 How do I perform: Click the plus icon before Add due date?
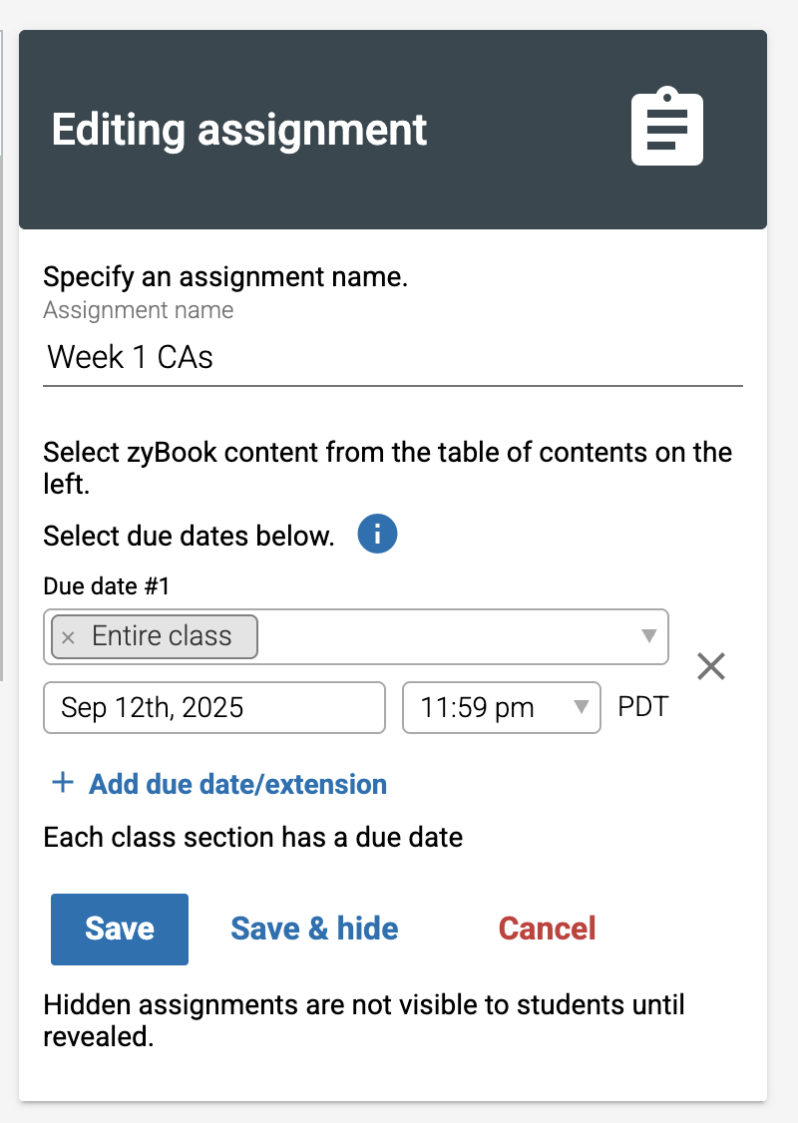(63, 782)
